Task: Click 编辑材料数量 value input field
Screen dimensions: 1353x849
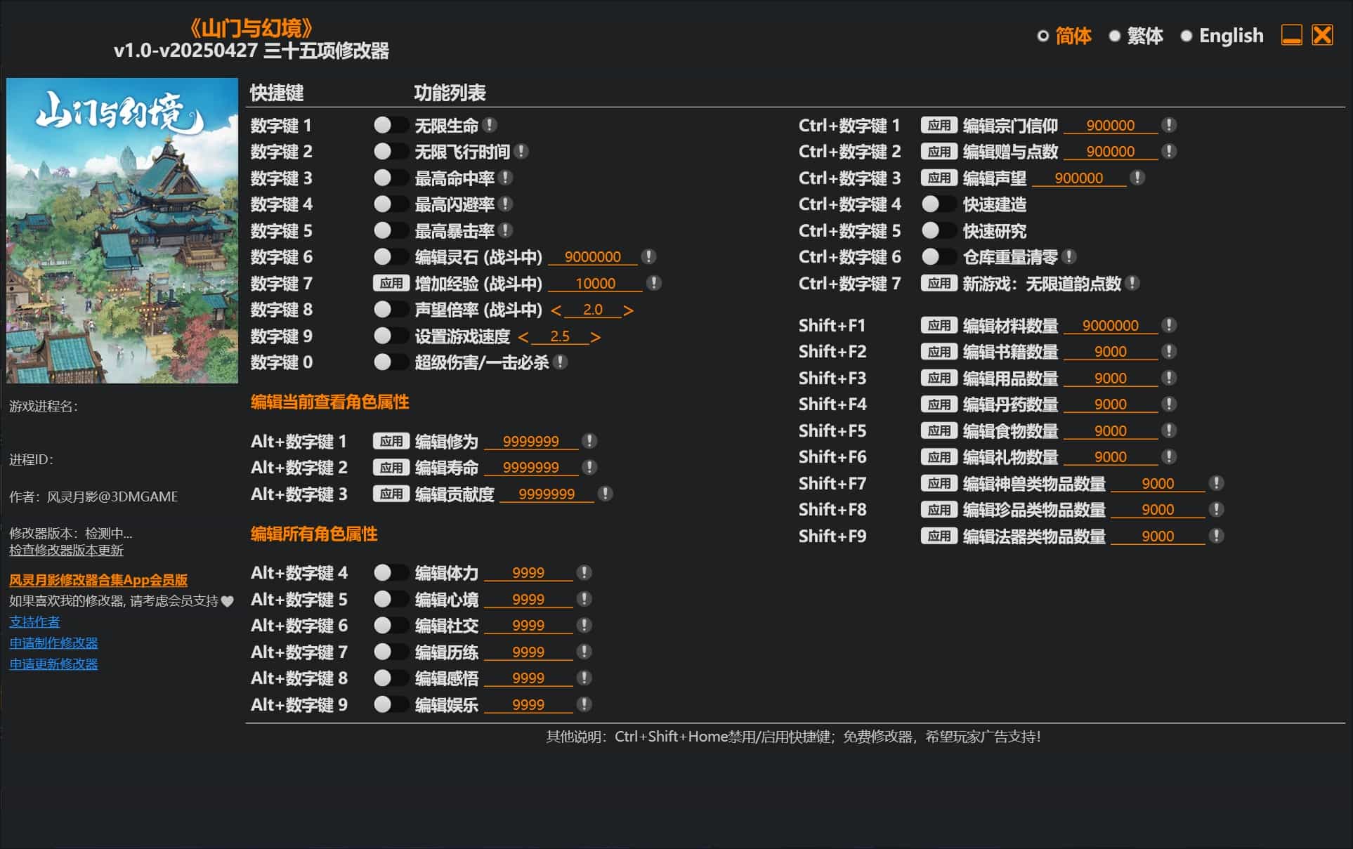Action: [x=1110, y=326]
